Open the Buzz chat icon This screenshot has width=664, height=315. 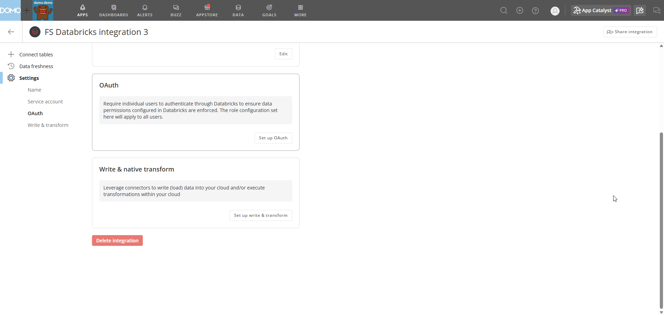(x=176, y=7)
